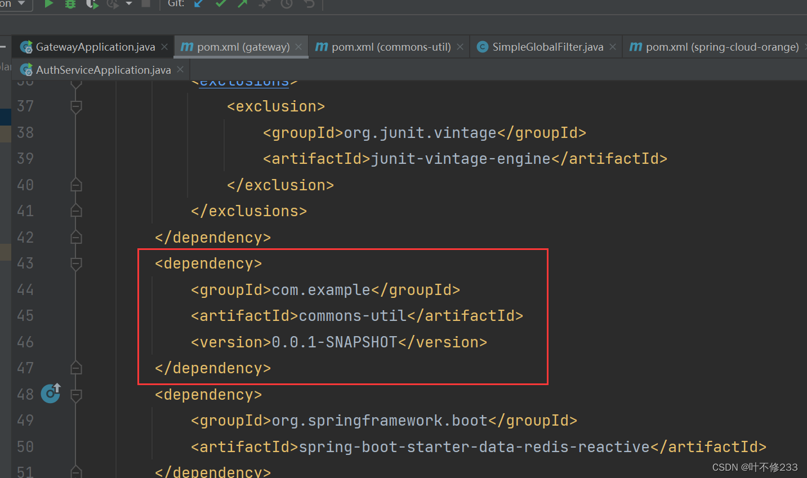Viewport: 807px width, 478px height.
Task: Collapse fold marker at line 41
Action: 77,211
